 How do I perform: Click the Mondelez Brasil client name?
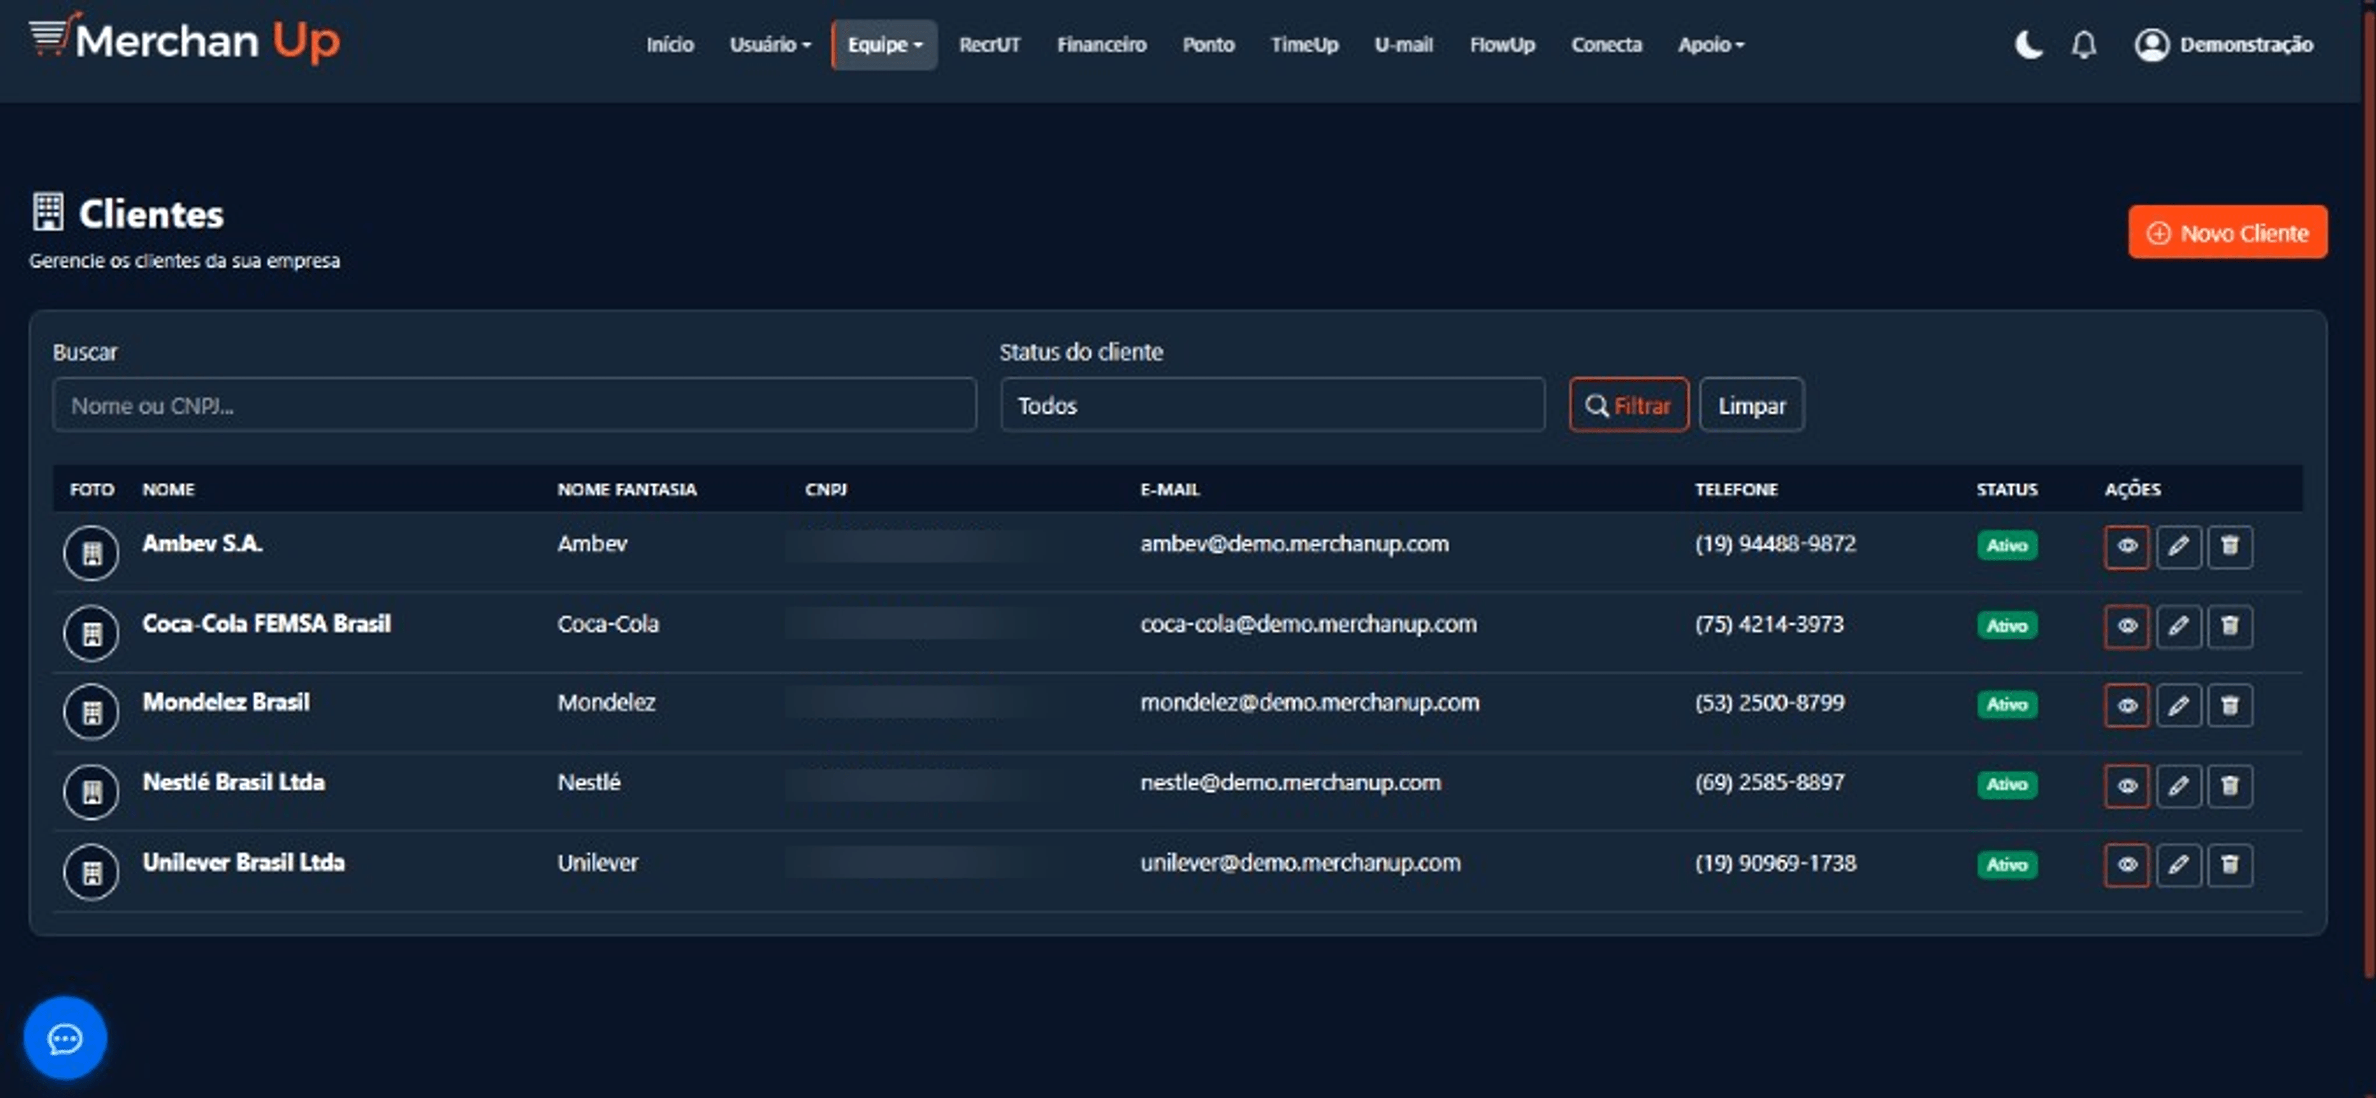click(x=226, y=702)
